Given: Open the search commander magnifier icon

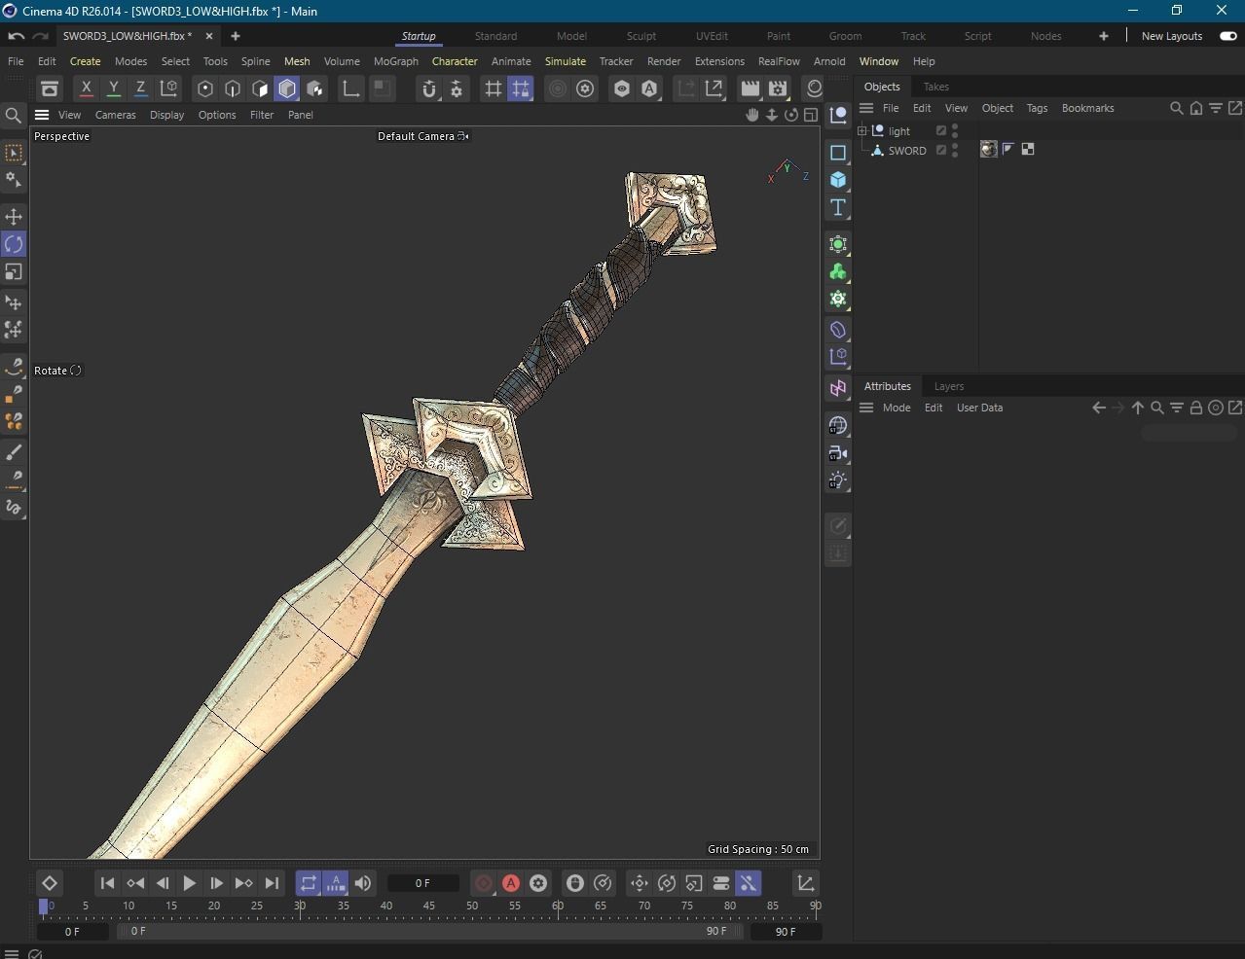Looking at the screenshot, I should tap(14, 116).
